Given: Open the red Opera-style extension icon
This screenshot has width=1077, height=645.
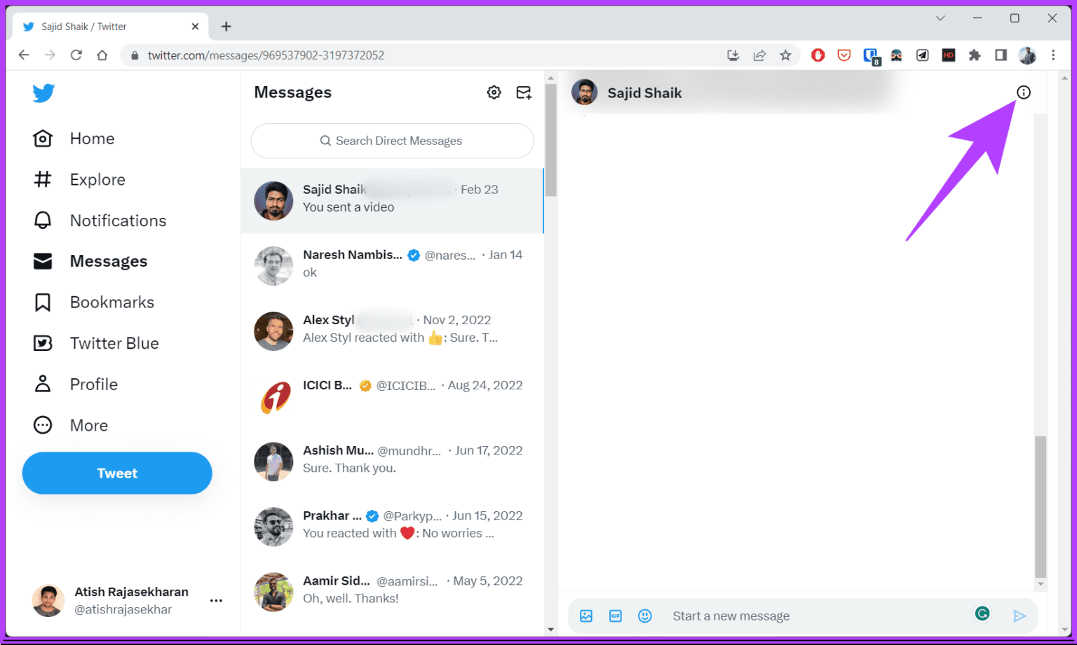Looking at the screenshot, I should coord(818,55).
